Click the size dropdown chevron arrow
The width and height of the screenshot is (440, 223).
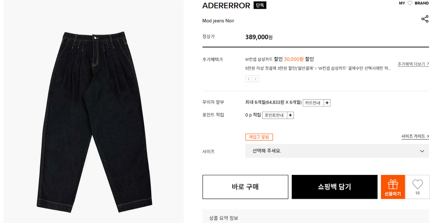[x=422, y=151]
